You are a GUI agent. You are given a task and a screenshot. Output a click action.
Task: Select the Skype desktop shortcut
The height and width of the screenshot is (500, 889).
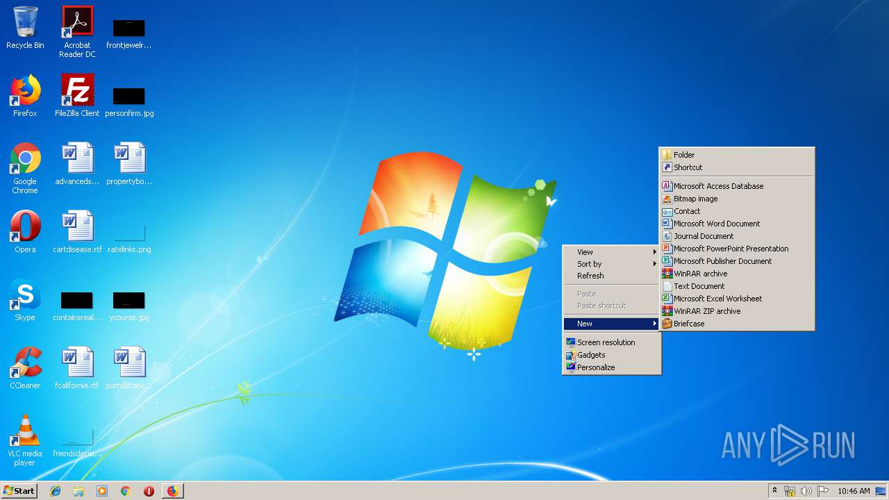pyautogui.click(x=25, y=300)
